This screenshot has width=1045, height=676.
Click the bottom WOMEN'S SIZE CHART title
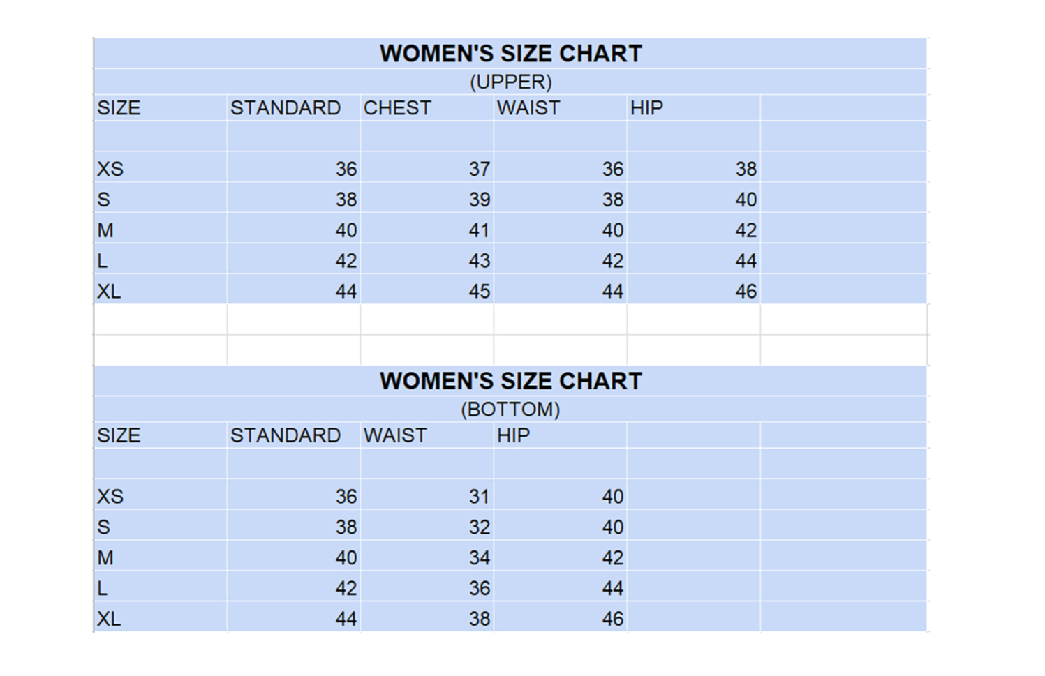coord(510,381)
